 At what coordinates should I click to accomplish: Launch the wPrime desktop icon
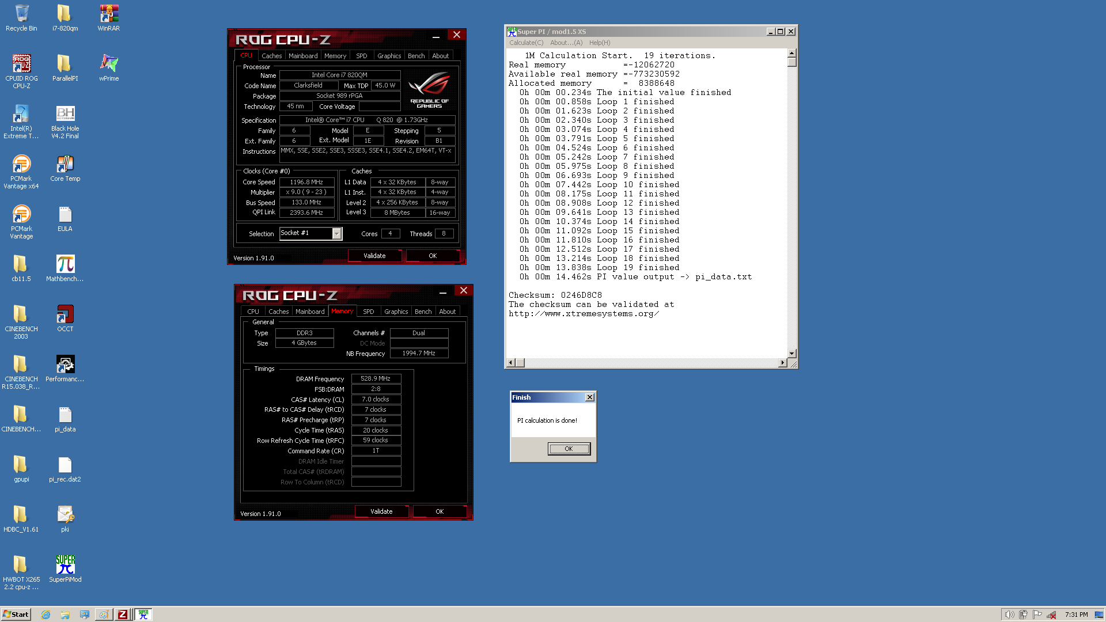click(x=109, y=67)
